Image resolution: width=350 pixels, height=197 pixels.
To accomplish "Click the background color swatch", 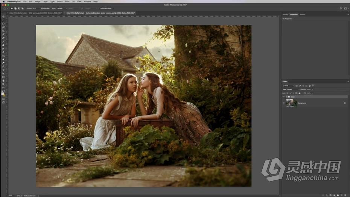I will 4,95.
